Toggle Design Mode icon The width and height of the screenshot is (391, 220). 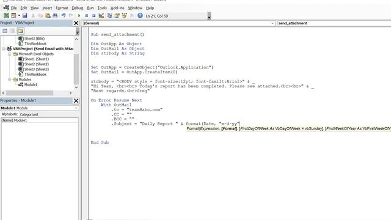101,15
